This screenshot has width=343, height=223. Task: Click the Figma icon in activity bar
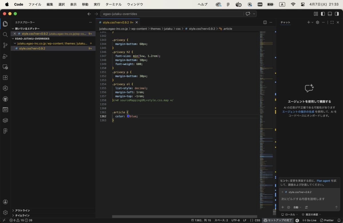(5, 131)
